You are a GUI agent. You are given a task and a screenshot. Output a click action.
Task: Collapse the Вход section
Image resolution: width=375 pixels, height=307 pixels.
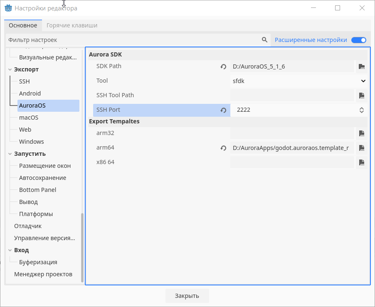10,250
